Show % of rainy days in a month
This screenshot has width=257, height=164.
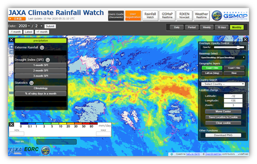(41, 94)
